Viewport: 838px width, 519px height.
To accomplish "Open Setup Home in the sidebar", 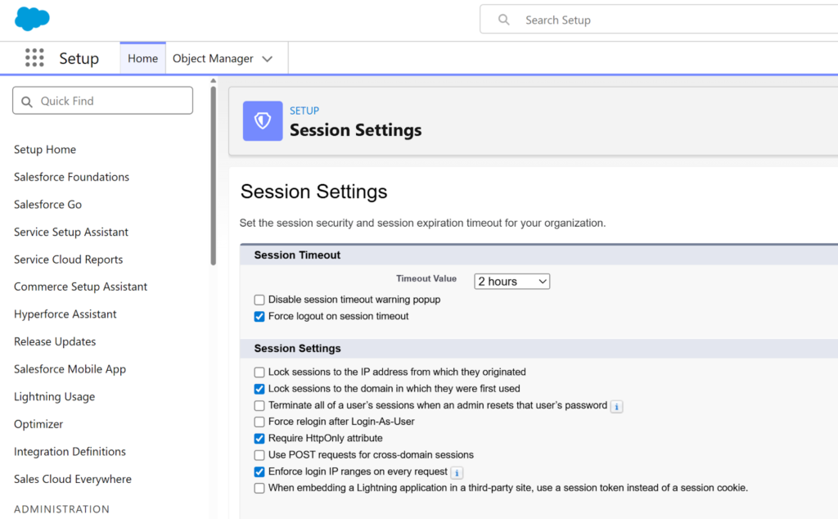I will 45,150.
